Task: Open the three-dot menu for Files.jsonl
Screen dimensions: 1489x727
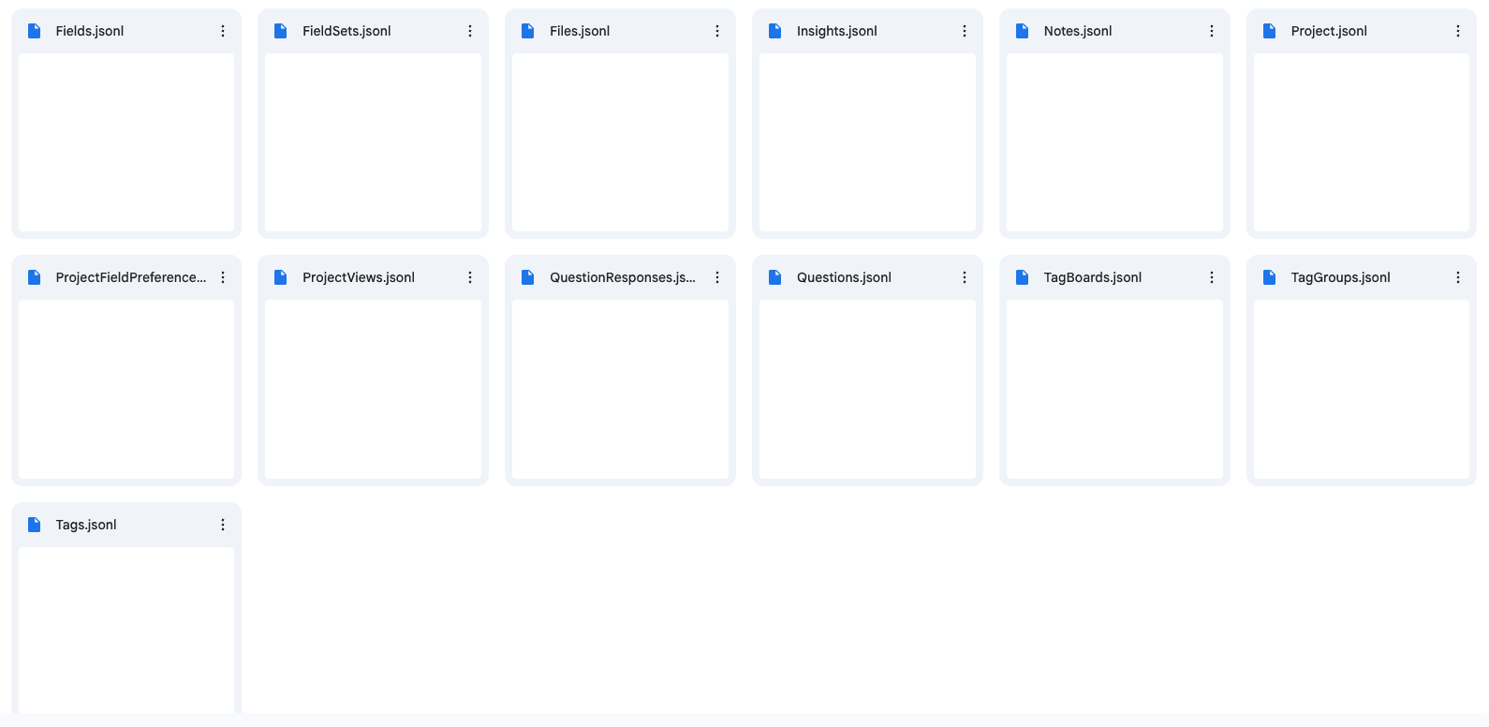Action: (717, 31)
